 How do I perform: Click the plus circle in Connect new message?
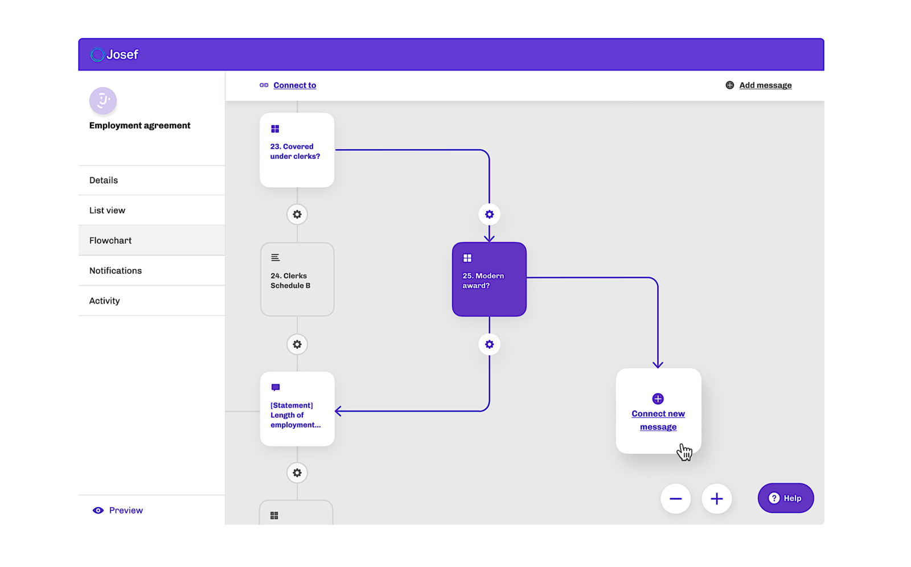click(658, 398)
